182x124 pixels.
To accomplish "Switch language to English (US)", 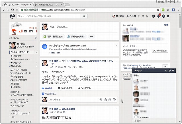I will [136, 65].
